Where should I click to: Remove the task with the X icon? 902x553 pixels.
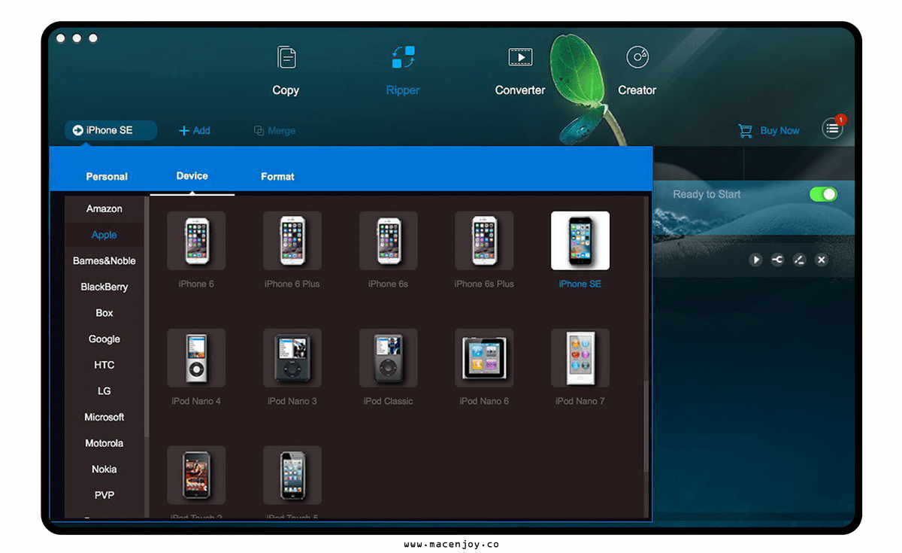pos(822,260)
